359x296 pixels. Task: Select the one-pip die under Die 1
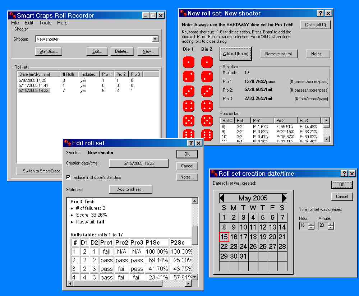pyautogui.click(x=188, y=62)
